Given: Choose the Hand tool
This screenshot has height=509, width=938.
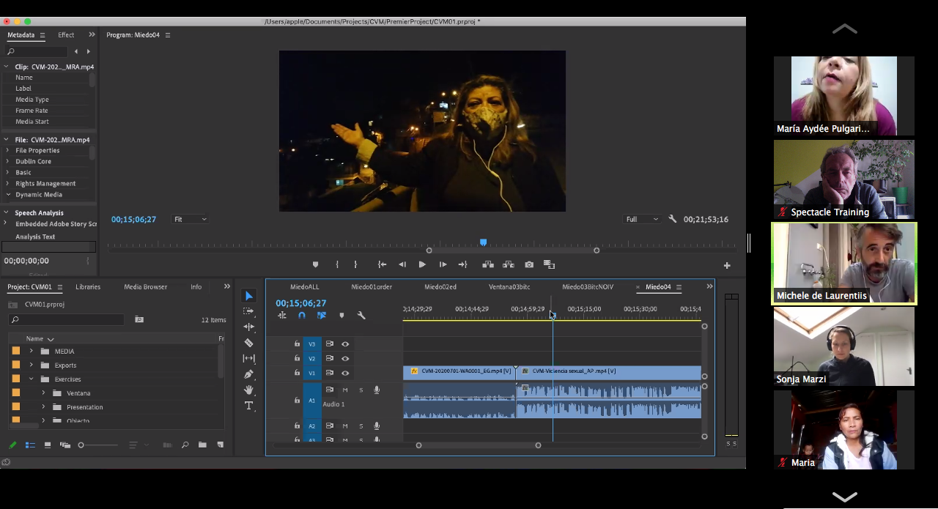Looking at the screenshot, I should pyautogui.click(x=248, y=390).
